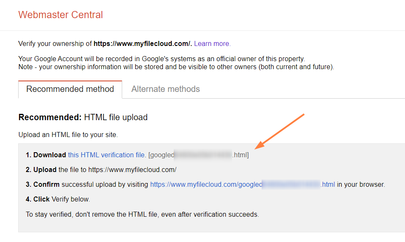405x242 pixels.
Task: Click the Google Account official owner sentence
Action: pyautogui.click(x=161, y=59)
